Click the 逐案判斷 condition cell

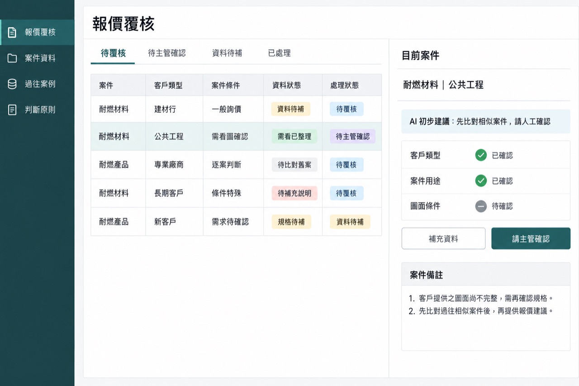coord(233,165)
